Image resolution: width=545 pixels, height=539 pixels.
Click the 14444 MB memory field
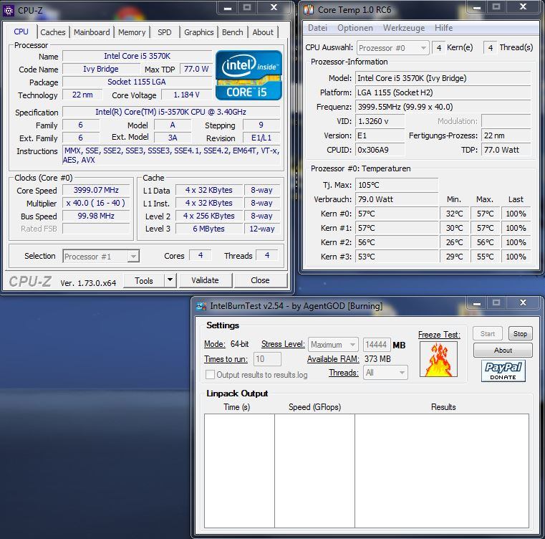click(x=377, y=345)
